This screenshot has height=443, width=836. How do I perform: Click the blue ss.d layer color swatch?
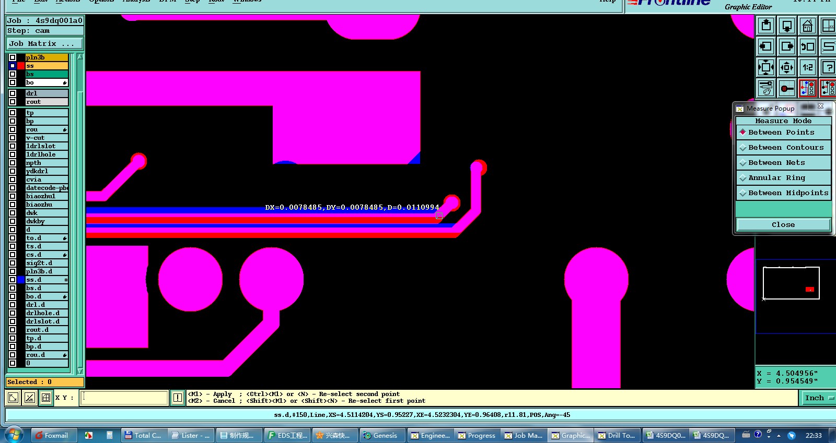point(21,280)
